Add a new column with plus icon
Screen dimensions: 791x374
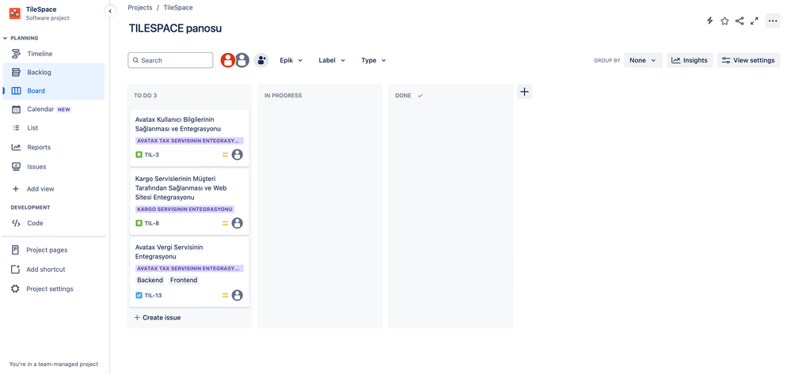point(525,92)
